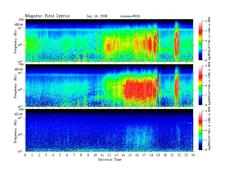Click inside the dD/dt spectrogram plot

tap(109, 85)
